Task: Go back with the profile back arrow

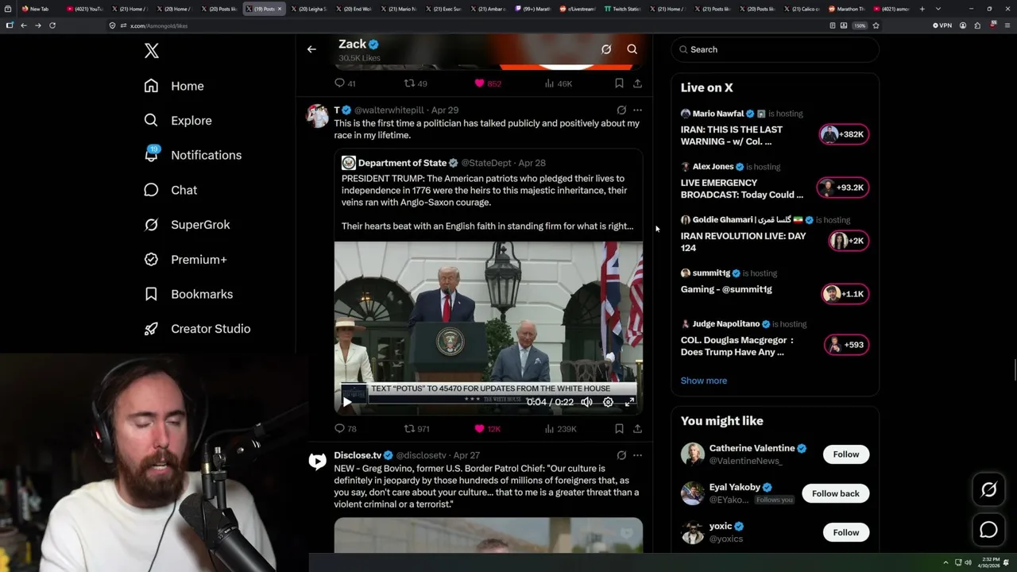Action: click(x=311, y=49)
